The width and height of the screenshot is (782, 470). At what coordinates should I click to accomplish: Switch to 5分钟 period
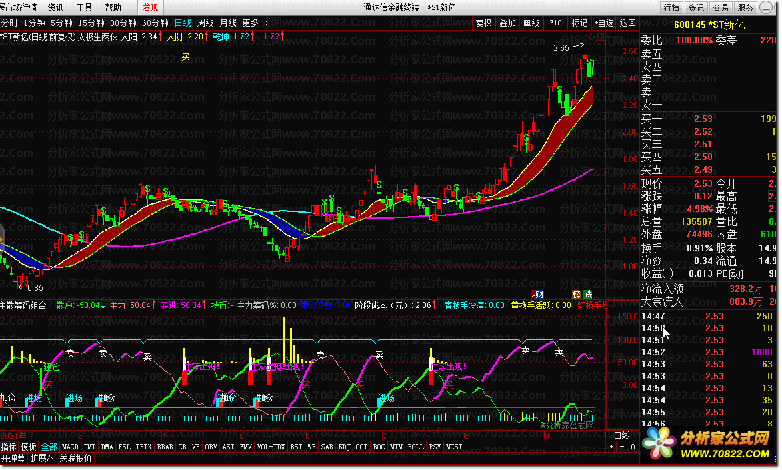click(x=61, y=23)
